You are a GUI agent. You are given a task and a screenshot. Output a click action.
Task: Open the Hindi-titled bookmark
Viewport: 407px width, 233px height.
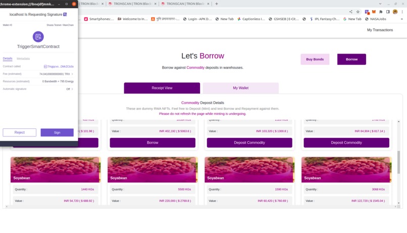(x=165, y=19)
